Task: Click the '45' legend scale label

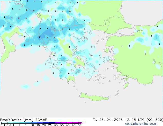Action: [x=74, y=125]
